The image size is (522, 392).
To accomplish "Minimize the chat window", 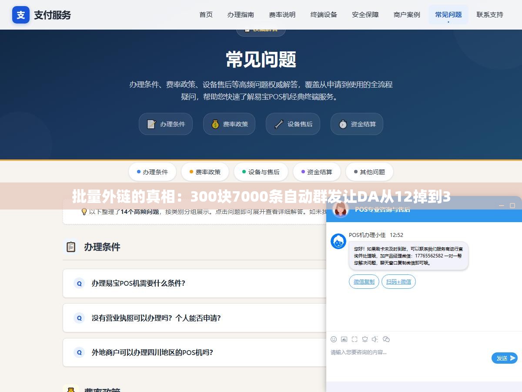I will [x=501, y=206].
